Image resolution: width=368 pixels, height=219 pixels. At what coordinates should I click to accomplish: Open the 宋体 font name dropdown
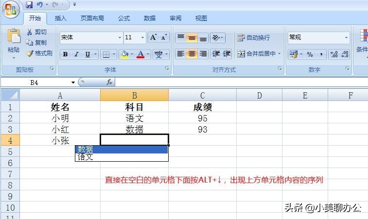pos(120,37)
